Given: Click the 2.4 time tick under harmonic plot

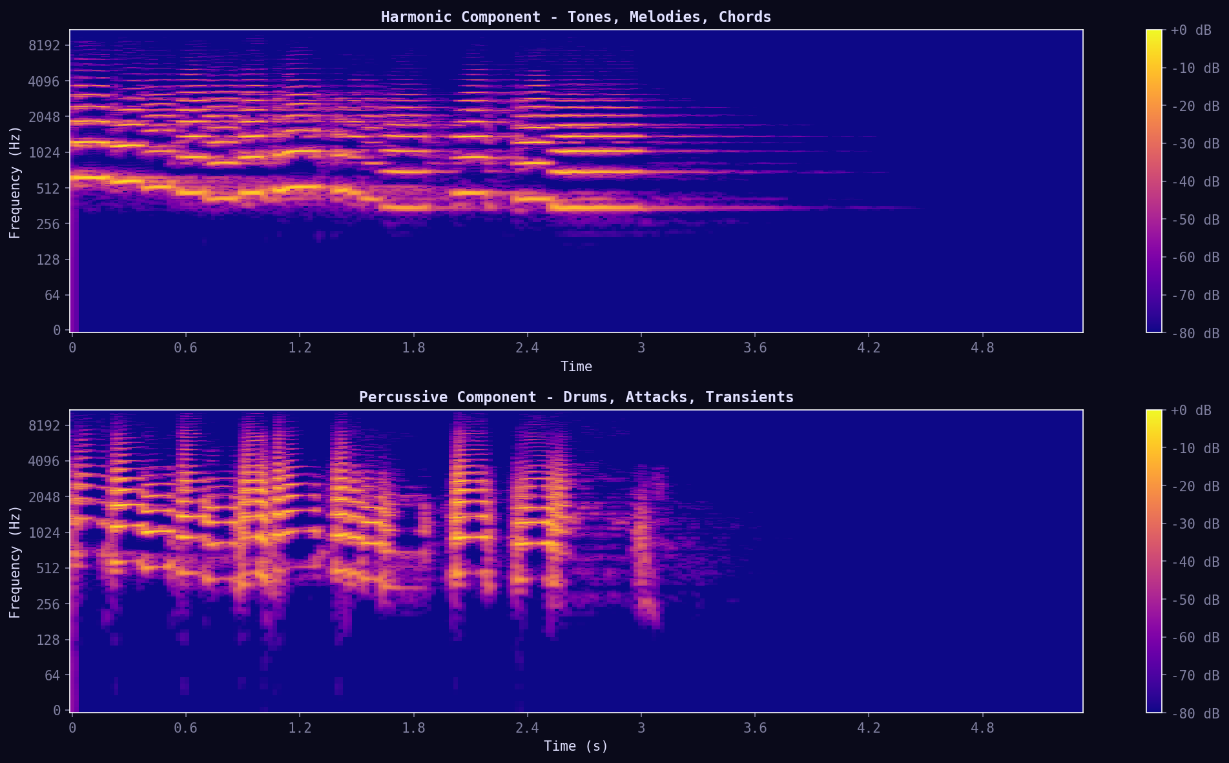Looking at the screenshot, I should click(527, 348).
